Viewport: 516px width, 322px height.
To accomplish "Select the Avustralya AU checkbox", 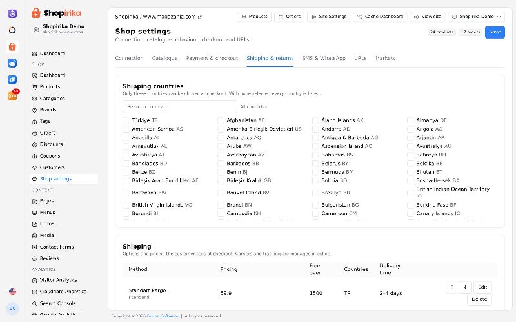I will coord(410,146).
